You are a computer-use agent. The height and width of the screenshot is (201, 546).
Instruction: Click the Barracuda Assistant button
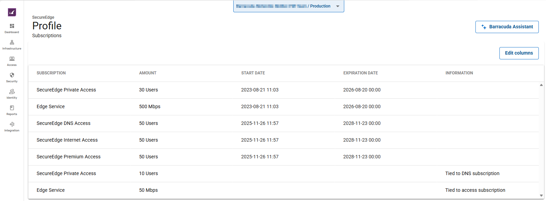coord(507,27)
